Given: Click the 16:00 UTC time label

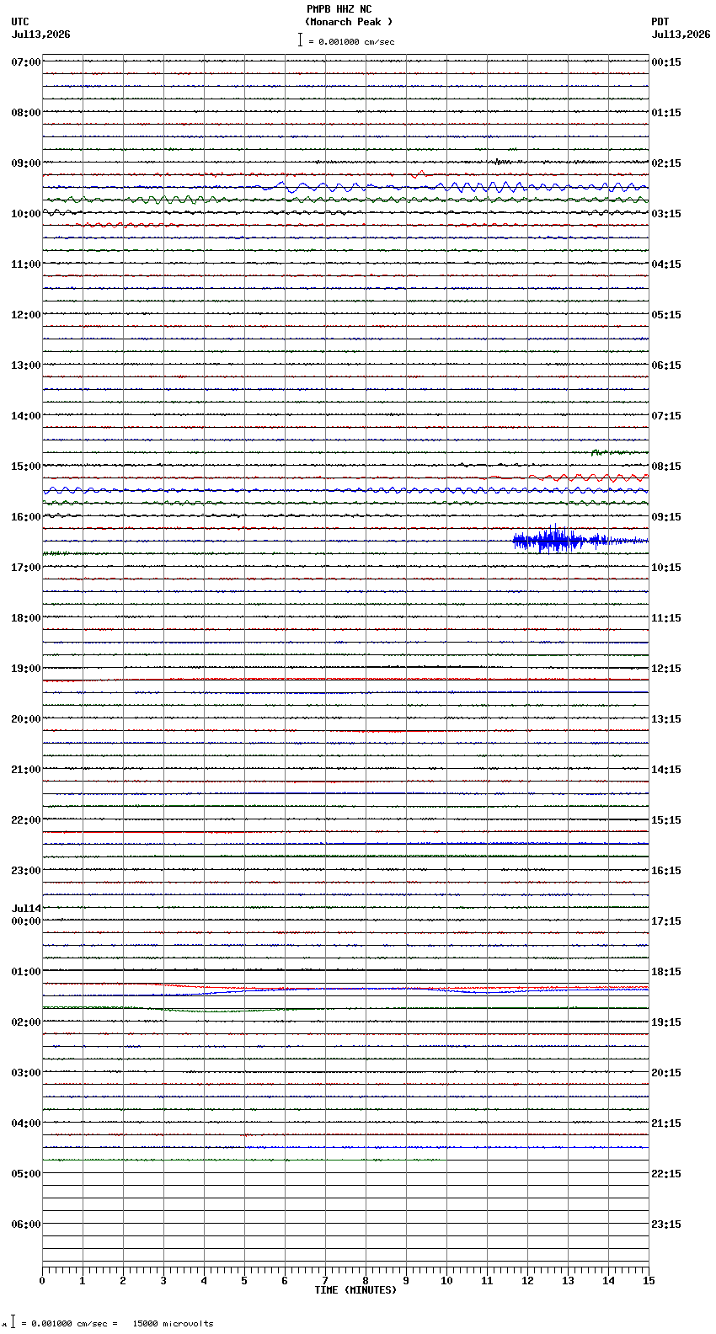Looking at the screenshot, I should (26, 517).
